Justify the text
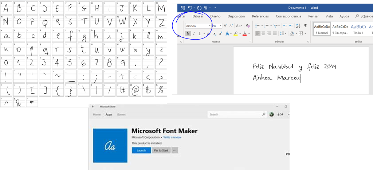This screenshot has height=170, width=373. [x=275, y=33]
